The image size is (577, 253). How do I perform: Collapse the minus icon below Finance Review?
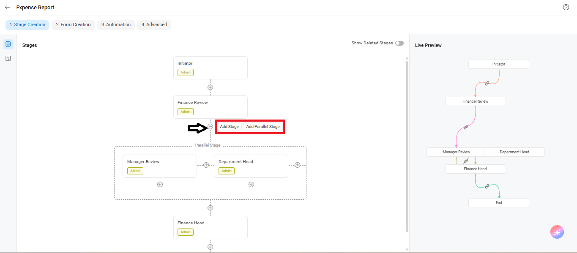click(210, 127)
